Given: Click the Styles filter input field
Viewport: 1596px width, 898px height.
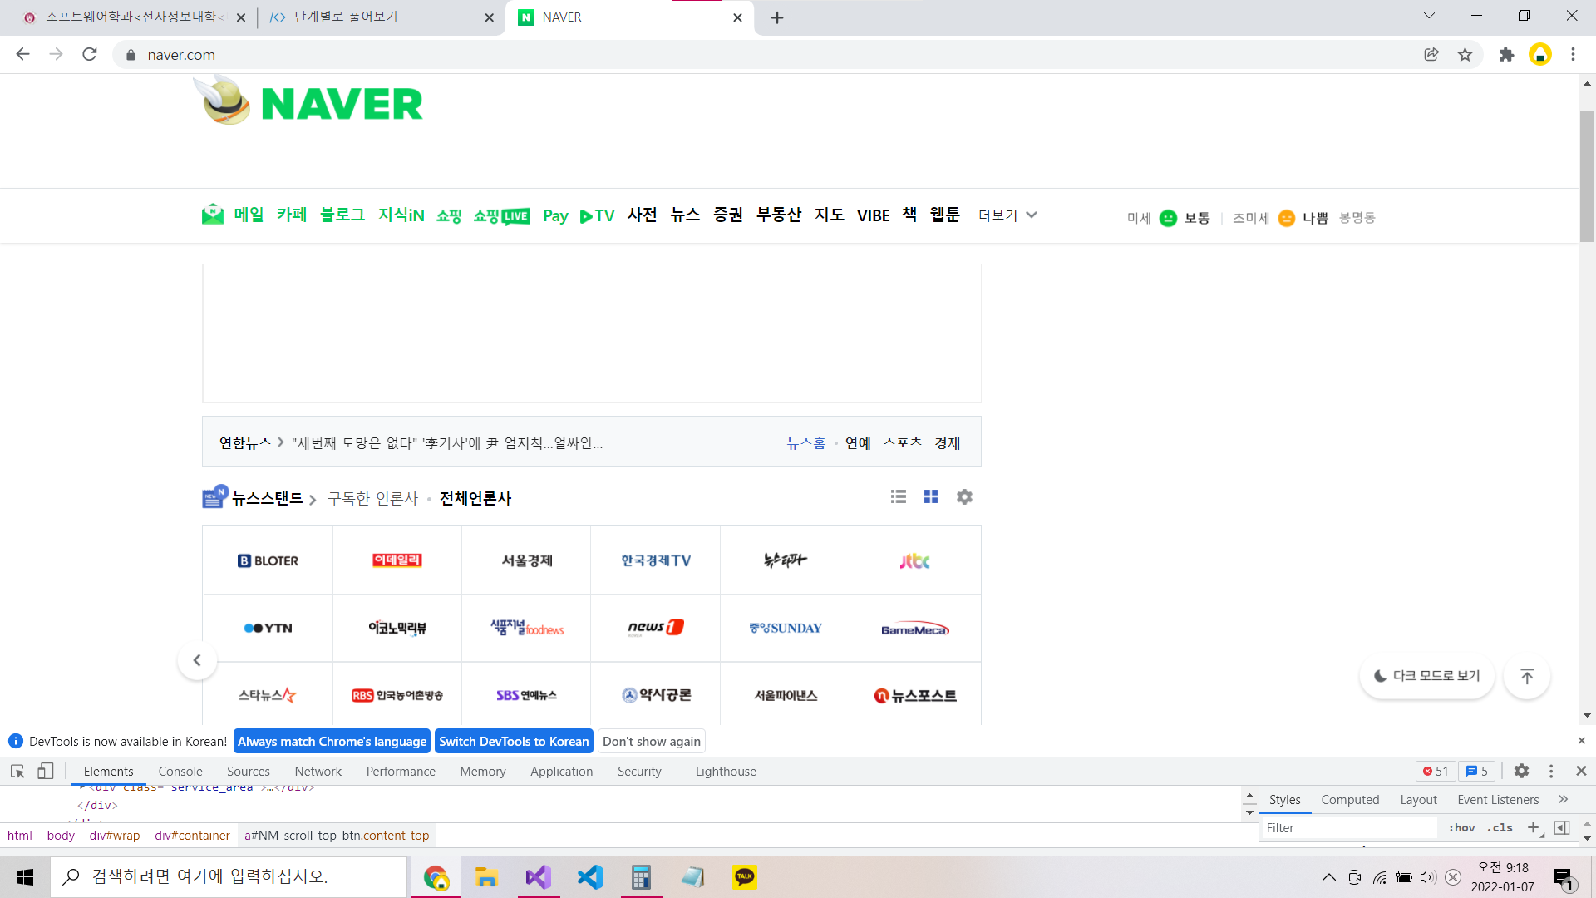Looking at the screenshot, I should [1349, 827].
